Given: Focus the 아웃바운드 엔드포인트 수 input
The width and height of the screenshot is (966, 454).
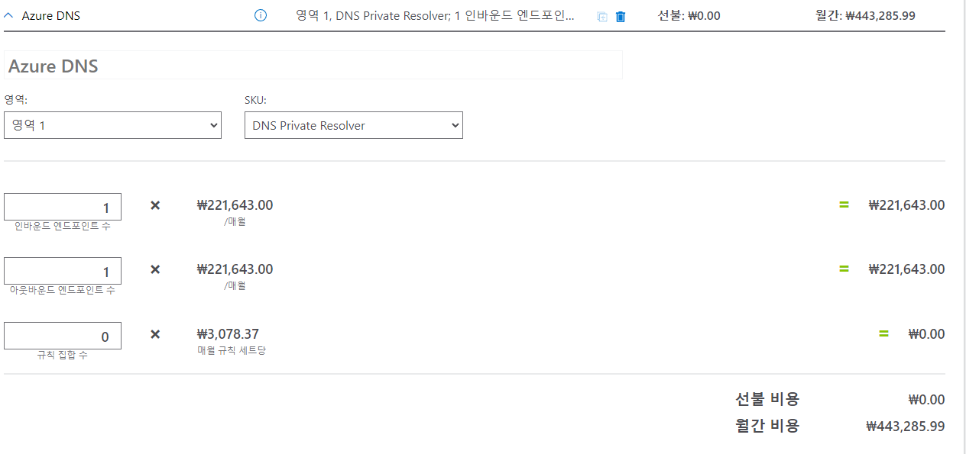Looking at the screenshot, I should pyautogui.click(x=63, y=271).
